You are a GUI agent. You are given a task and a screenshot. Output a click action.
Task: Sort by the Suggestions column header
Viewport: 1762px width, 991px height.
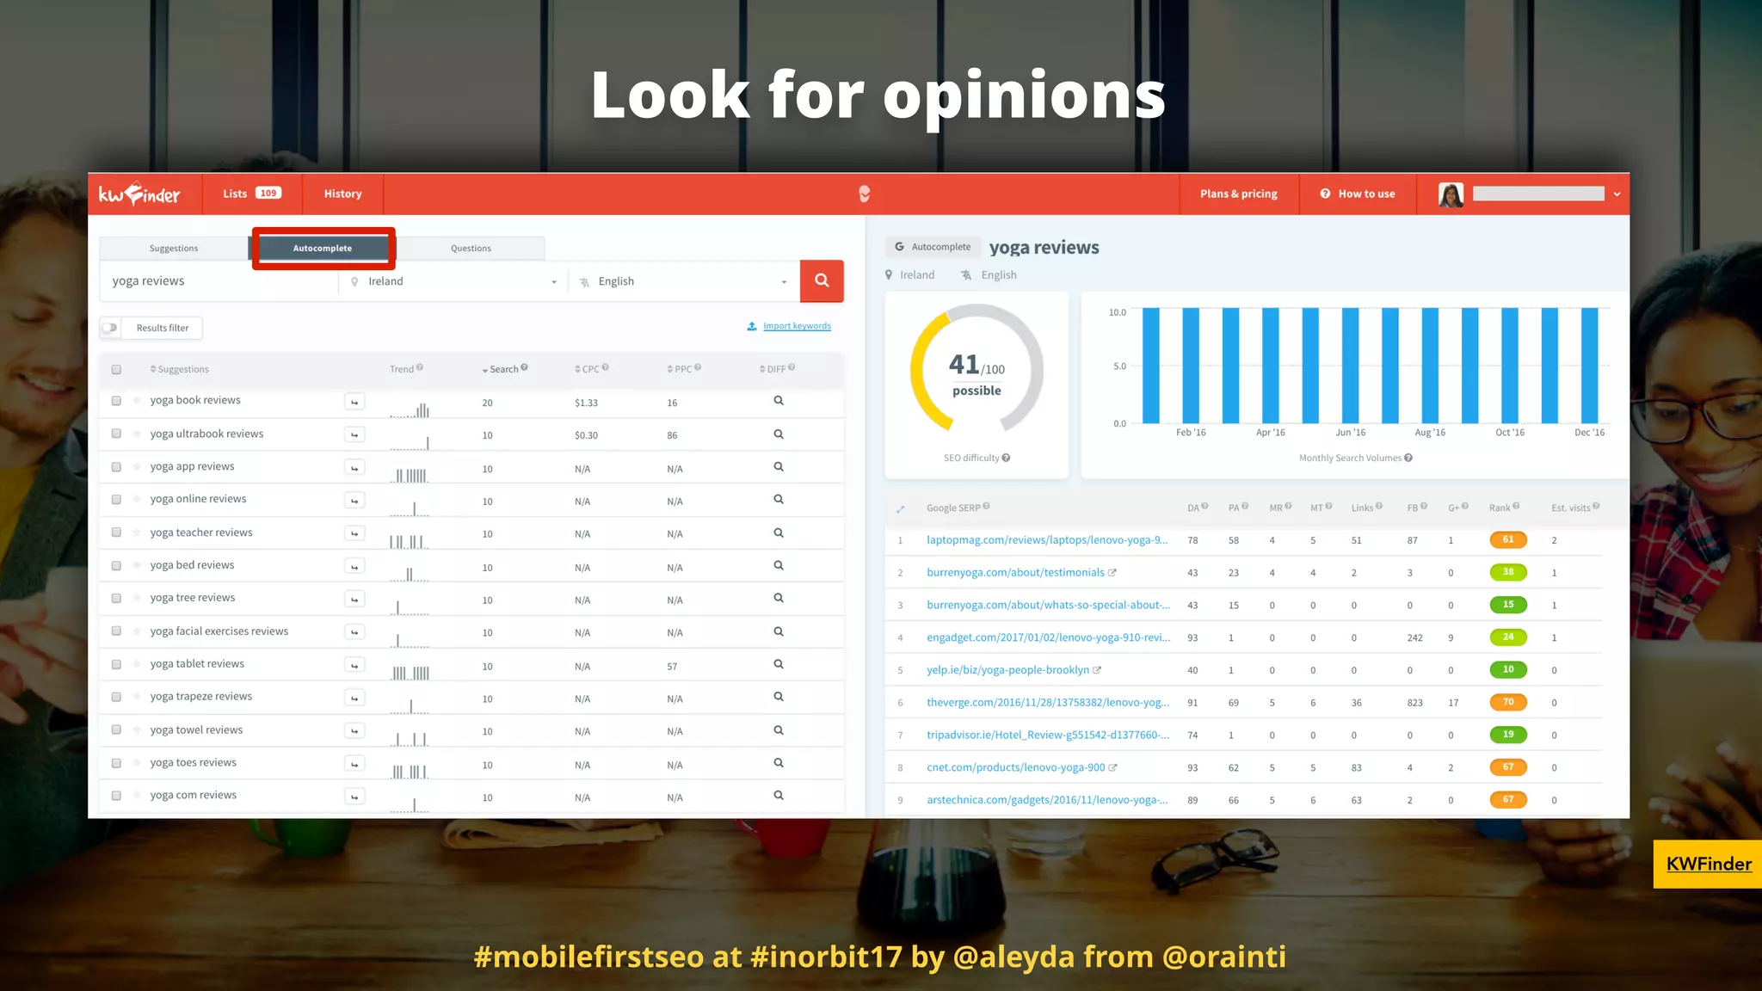point(179,369)
